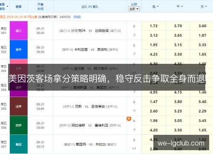Open team 沙尔克04 link
Viewport: 213px width, 154px height.
(78, 31)
